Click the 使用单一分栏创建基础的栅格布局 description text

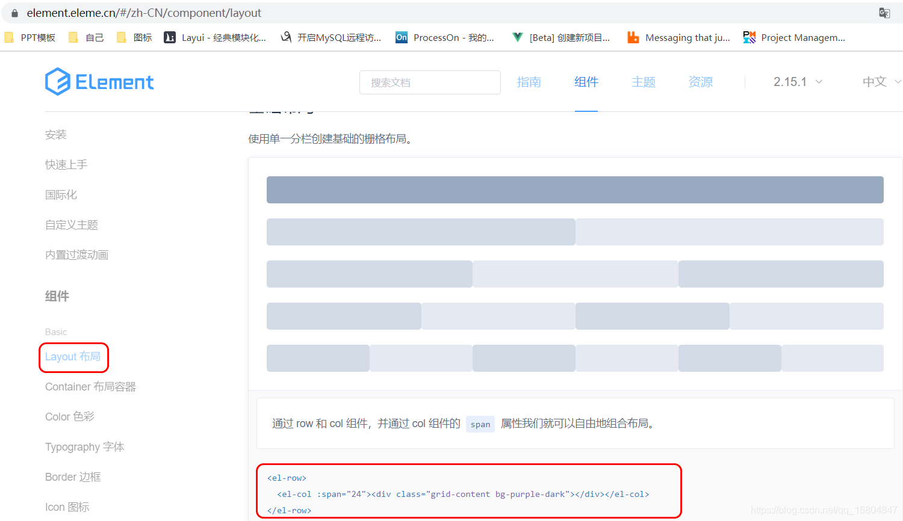(x=330, y=139)
